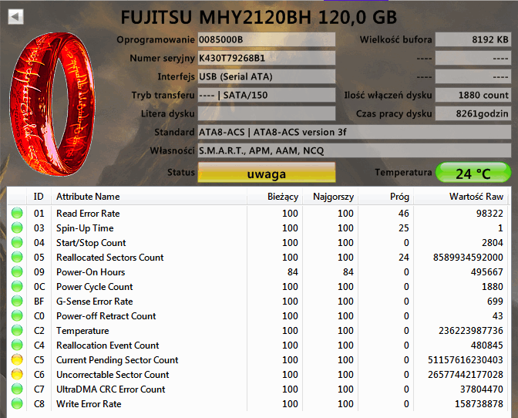Select the 'Power-On Hours' attribute name
The image size is (518, 418).
click(90, 272)
